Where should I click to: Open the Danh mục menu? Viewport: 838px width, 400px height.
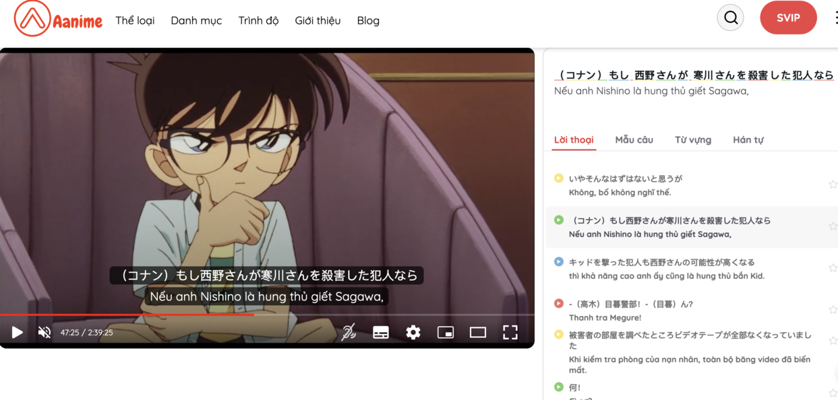pos(196,20)
